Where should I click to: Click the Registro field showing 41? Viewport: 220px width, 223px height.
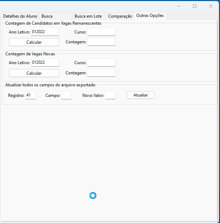pyautogui.click(x=31, y=95)
